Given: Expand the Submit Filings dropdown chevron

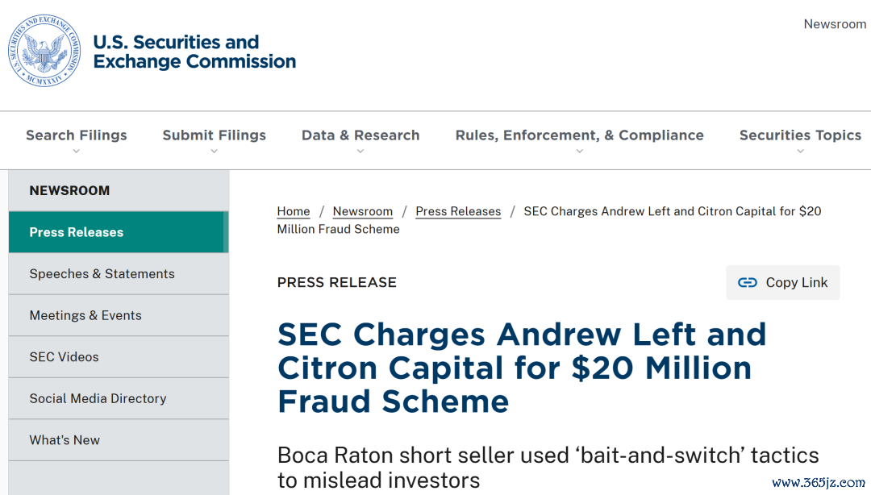Looking at the screenshot, I should tap(214, 151).
